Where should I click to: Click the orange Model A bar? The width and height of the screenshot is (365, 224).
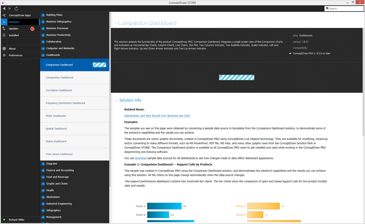tap(263, 206)
